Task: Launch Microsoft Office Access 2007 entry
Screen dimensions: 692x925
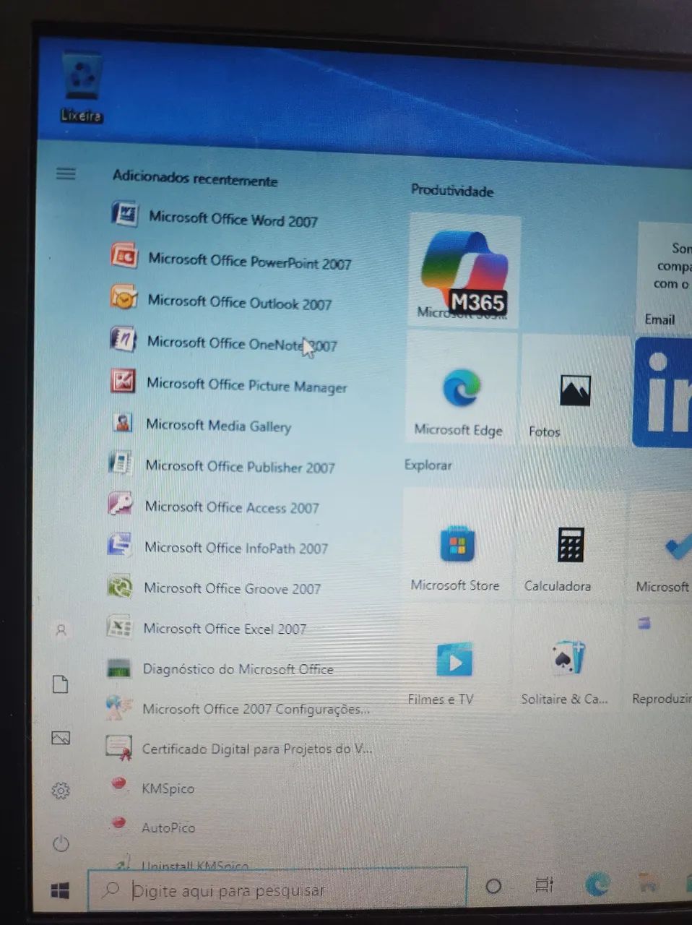Action: click(x=232, y=507)
